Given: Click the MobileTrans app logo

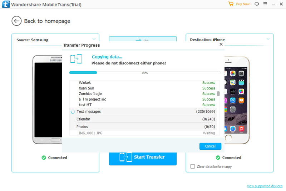Looking at the screenshot, I should click(6, 4).
